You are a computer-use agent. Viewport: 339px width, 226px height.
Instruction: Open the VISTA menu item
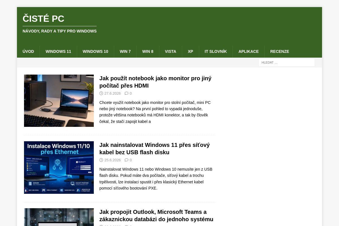(x=171, y=51)
